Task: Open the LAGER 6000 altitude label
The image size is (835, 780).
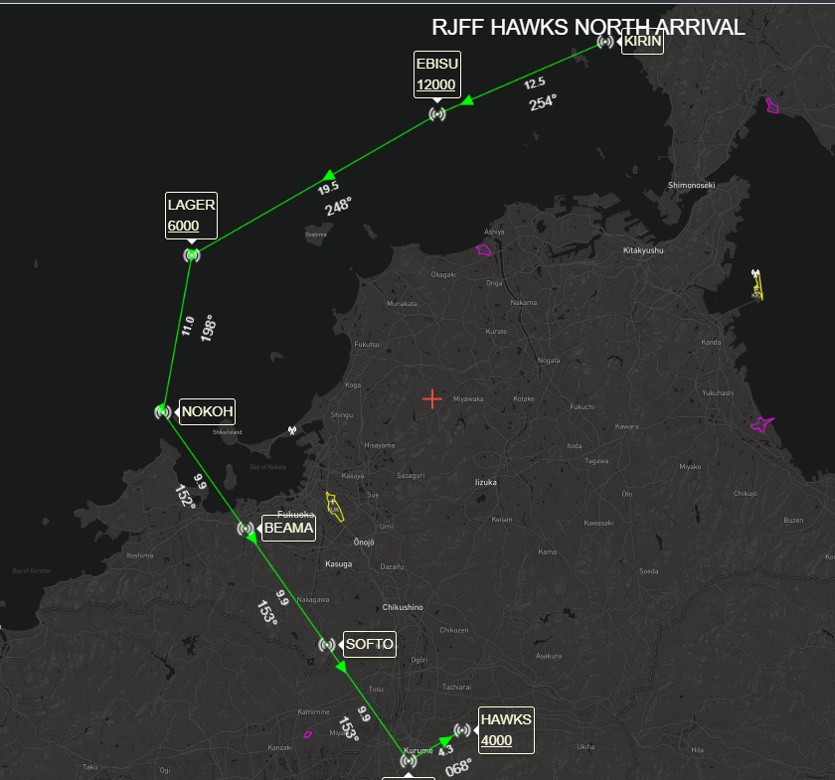Action: (x=191, y=216)
